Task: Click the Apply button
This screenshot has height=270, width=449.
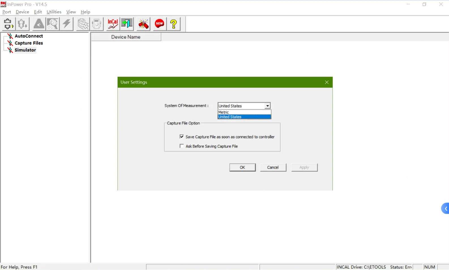Action: (x=304, y=167)
